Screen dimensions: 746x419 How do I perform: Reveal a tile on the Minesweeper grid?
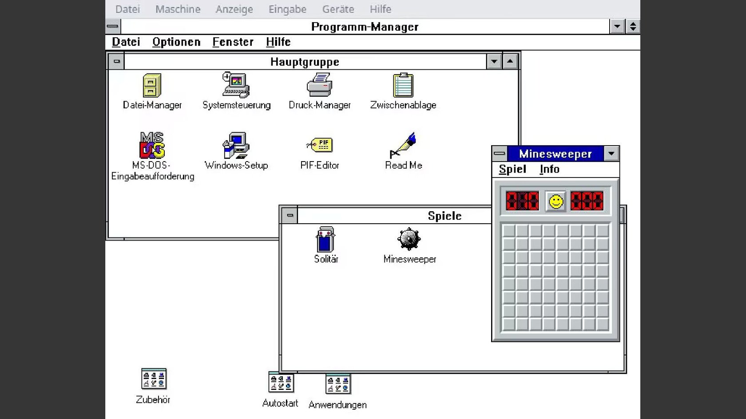(555, 275)
